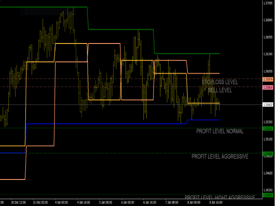Click the 7 Jan 08:00 time label
Image resolution: width=275 pixels, height=206 pixels.
(171, 202)
